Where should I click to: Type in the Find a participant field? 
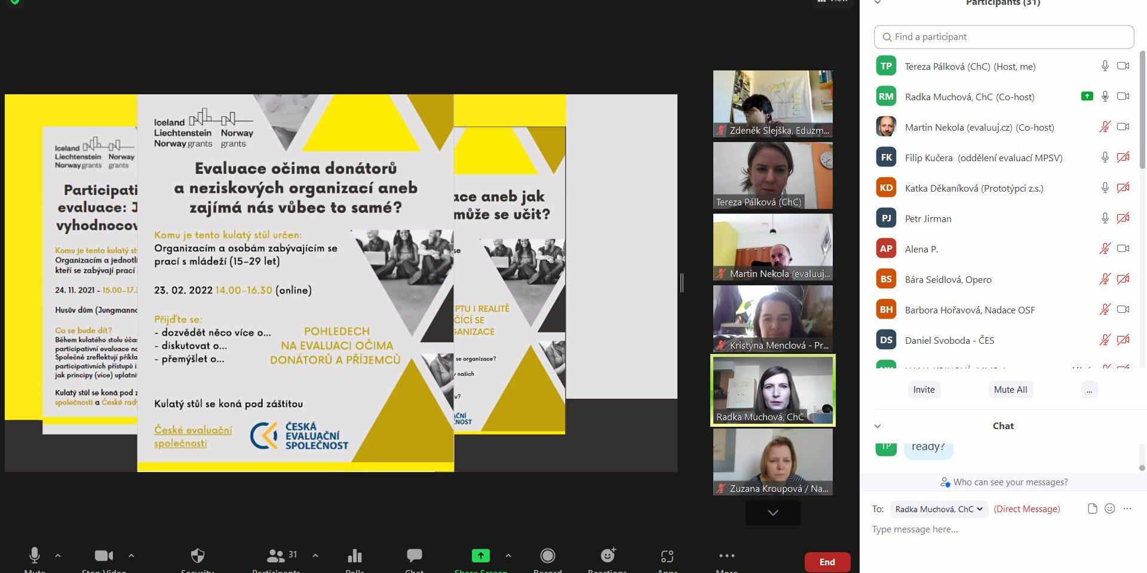click(1004, 37)
